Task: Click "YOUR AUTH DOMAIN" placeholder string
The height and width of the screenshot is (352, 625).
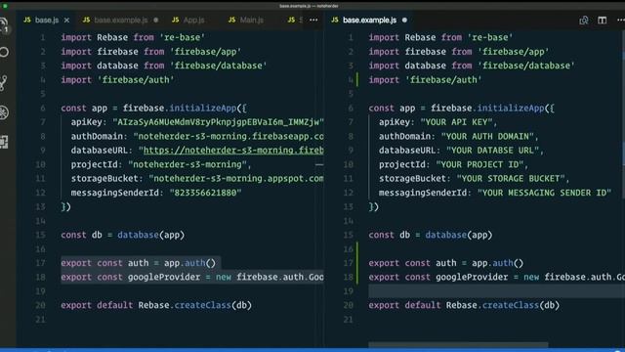Action: (487, 137)
